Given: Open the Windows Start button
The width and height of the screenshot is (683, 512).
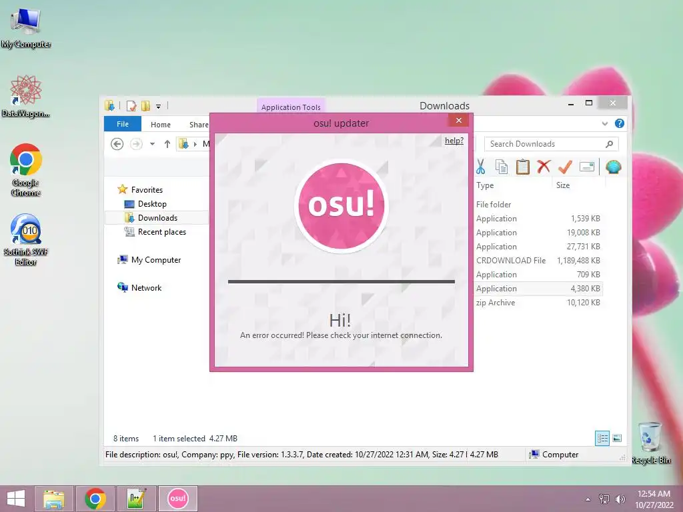Looking at the screenshot, I should click(x=16, y=499).
